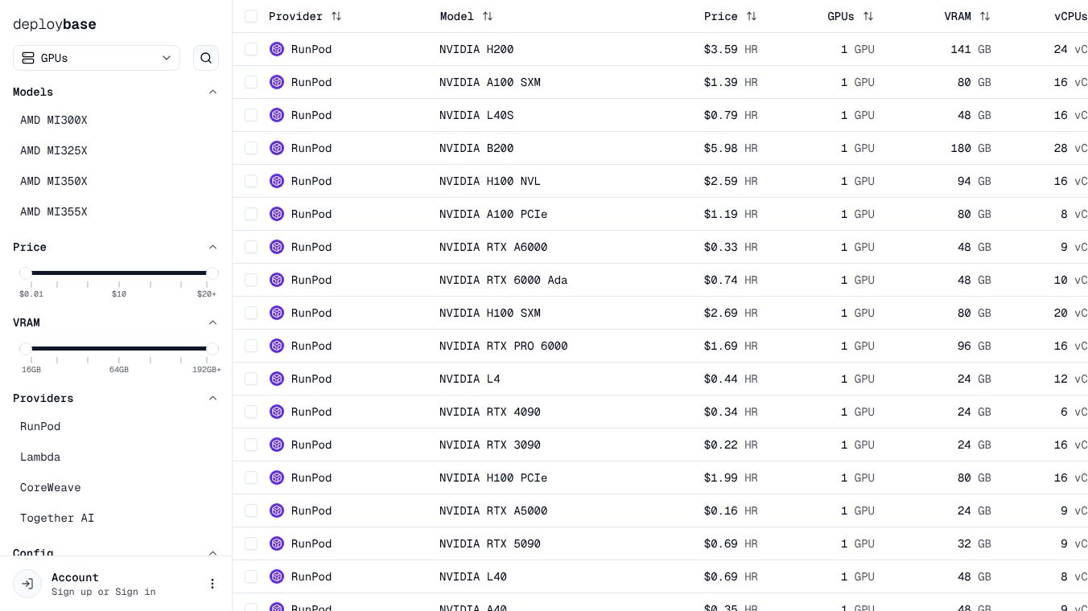The height and width of the screenshot is (611, 1088).
Task: Sort by GPUs column arrows icon
Action: point(868,16)
